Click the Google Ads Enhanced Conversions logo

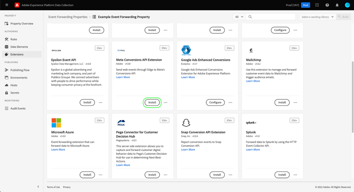(186, 50)
